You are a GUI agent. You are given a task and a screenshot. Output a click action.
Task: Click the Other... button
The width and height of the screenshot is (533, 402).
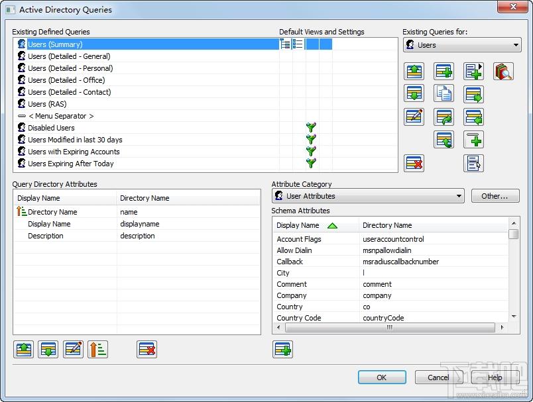(495, 196)
